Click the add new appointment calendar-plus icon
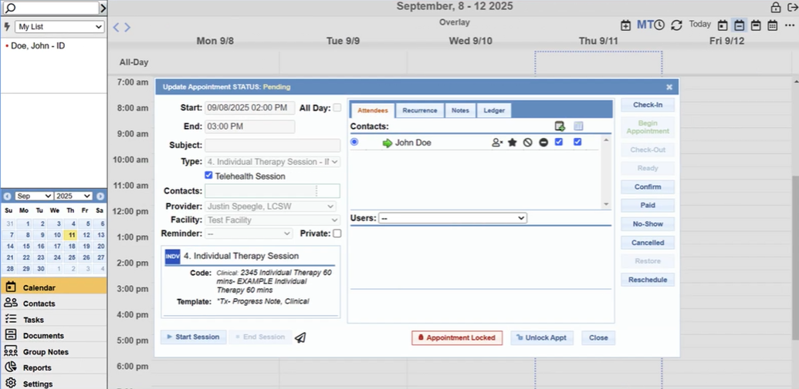The width and height of the screenshot is (799, 389). click(x=625, y=25)
